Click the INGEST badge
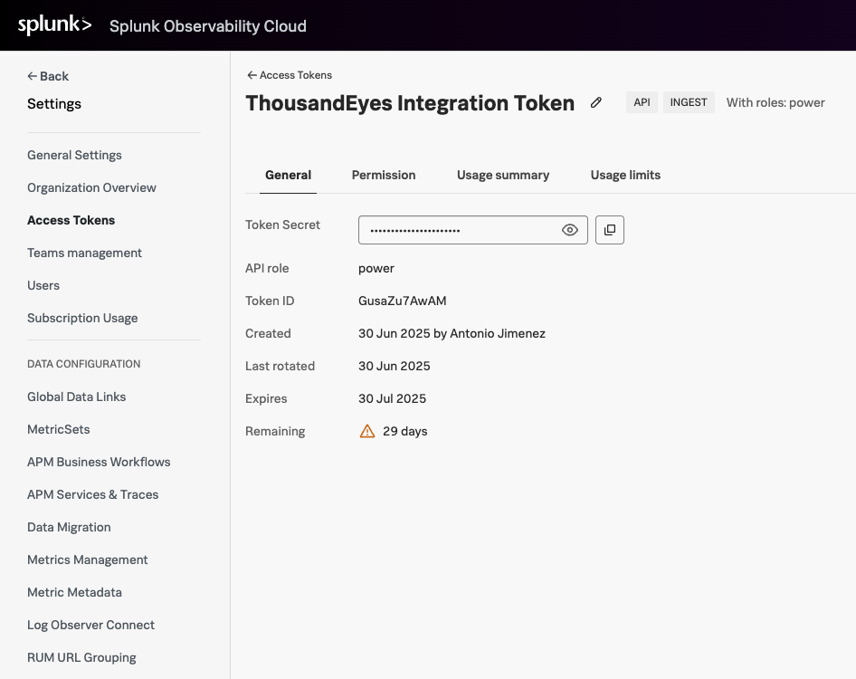This screenshot has width=856, height=679. 689,102
